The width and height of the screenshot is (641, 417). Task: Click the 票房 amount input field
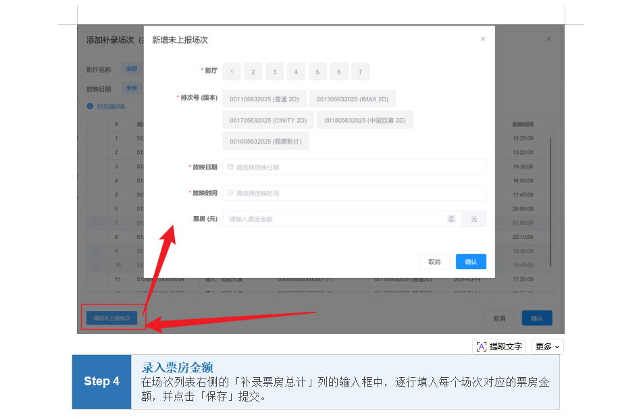click(x=334, y=219)
